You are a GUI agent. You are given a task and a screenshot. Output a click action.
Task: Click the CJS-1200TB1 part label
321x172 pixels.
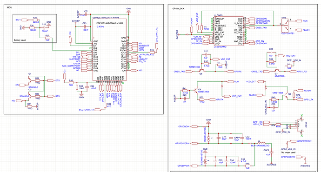[x=288, y=33]
